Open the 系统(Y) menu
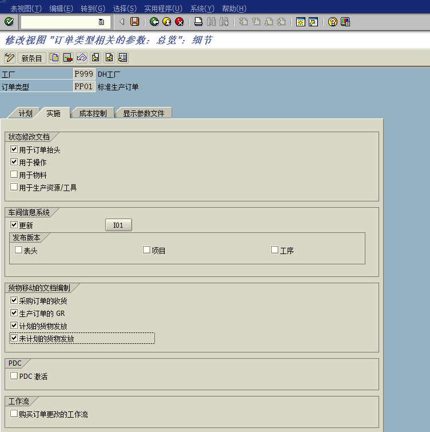430x432 pixels. pyautogui.click(x=202, y=9)
